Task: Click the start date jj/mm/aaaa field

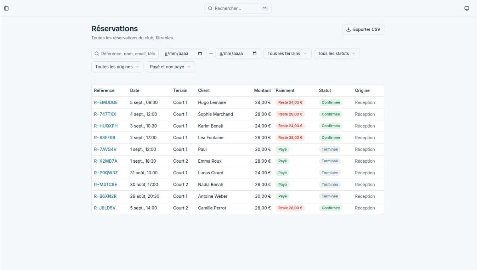Action: (x=183, y=54)
